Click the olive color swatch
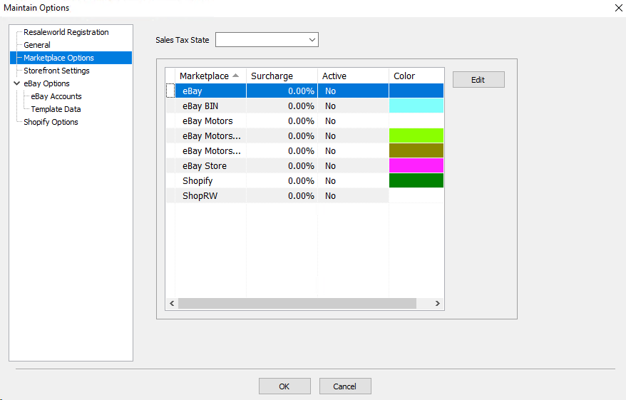This screenshot has width=626, height=400. click(416, 151)
